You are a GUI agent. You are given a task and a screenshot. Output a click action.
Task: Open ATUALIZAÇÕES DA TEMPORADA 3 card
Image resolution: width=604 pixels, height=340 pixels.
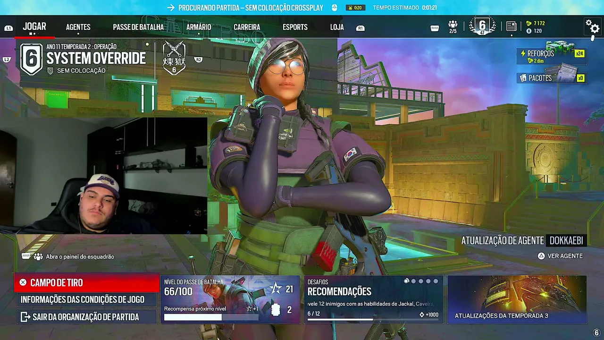(517, 299)
